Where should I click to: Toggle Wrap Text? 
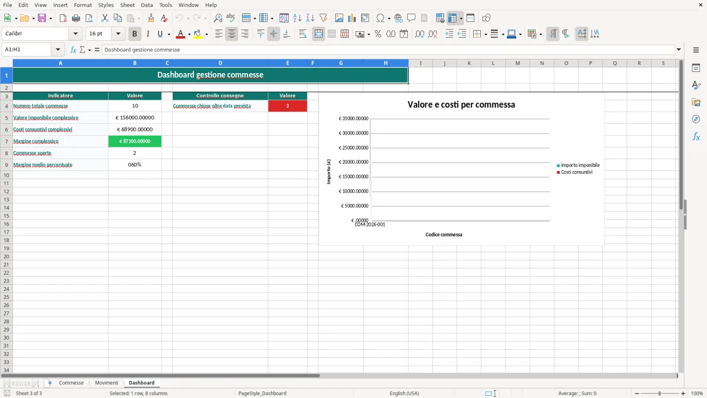point(303,34)
